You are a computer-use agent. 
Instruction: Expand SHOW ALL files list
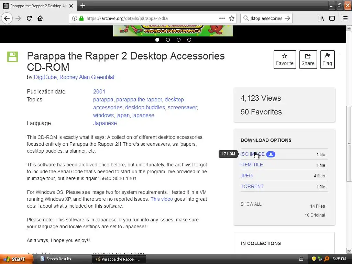[251, 204]
